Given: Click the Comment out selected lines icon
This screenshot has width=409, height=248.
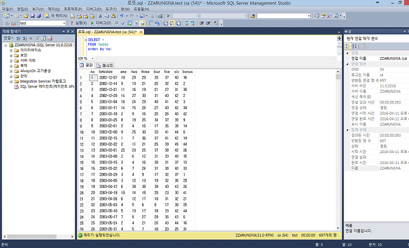Looking at the screenshot, I should pyautogui.click(x=187, y=23).
